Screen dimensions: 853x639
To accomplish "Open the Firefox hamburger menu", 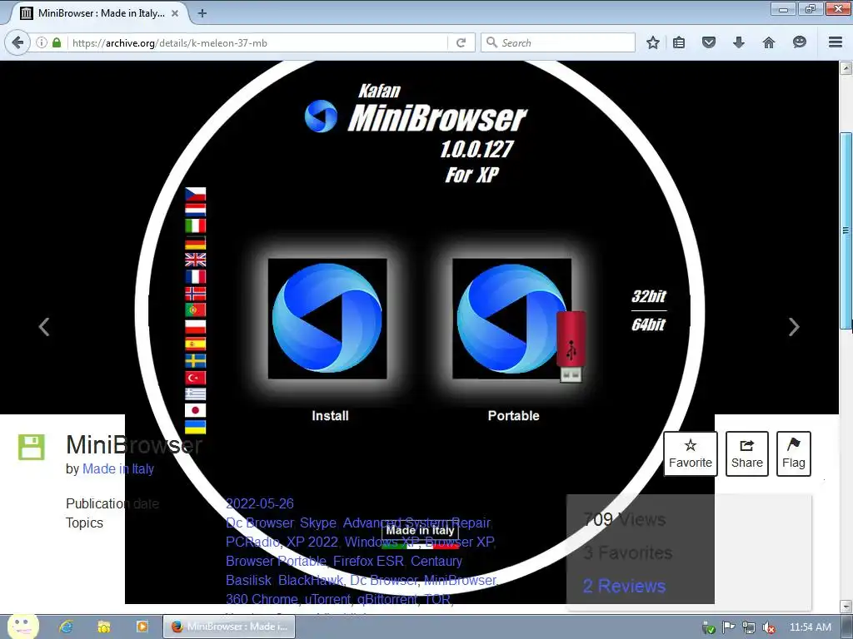I will [x=835, y=42].
